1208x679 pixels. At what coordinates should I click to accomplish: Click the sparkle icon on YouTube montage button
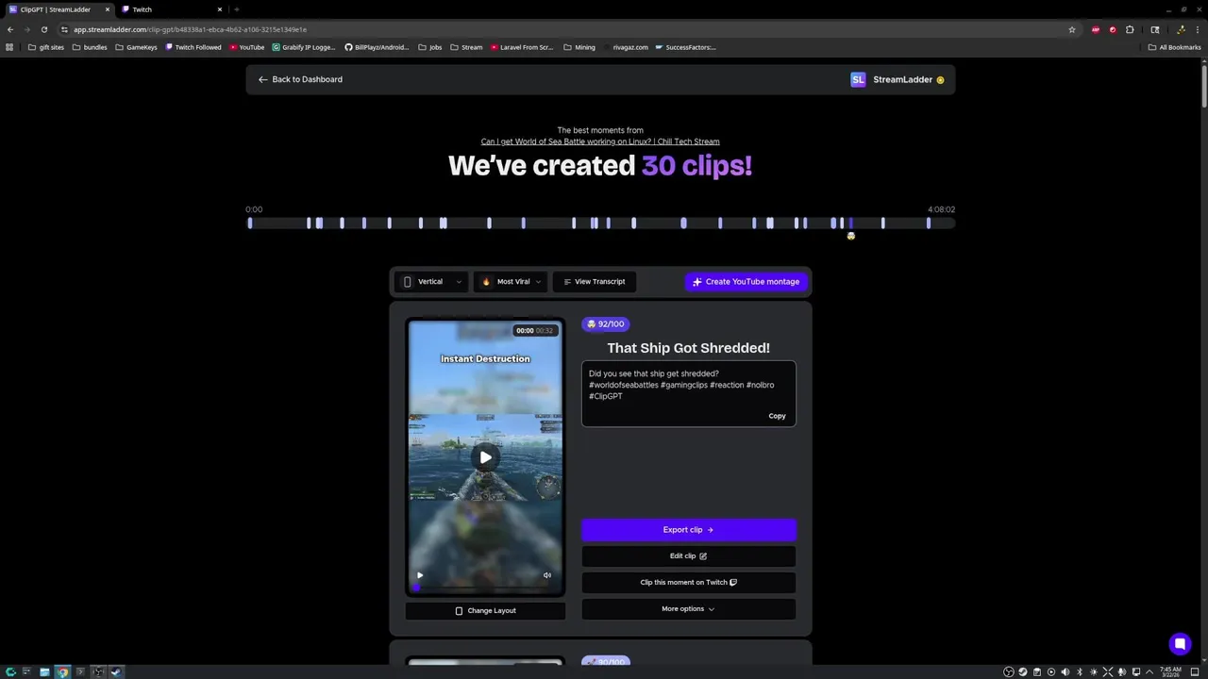[x=696, y=281]
